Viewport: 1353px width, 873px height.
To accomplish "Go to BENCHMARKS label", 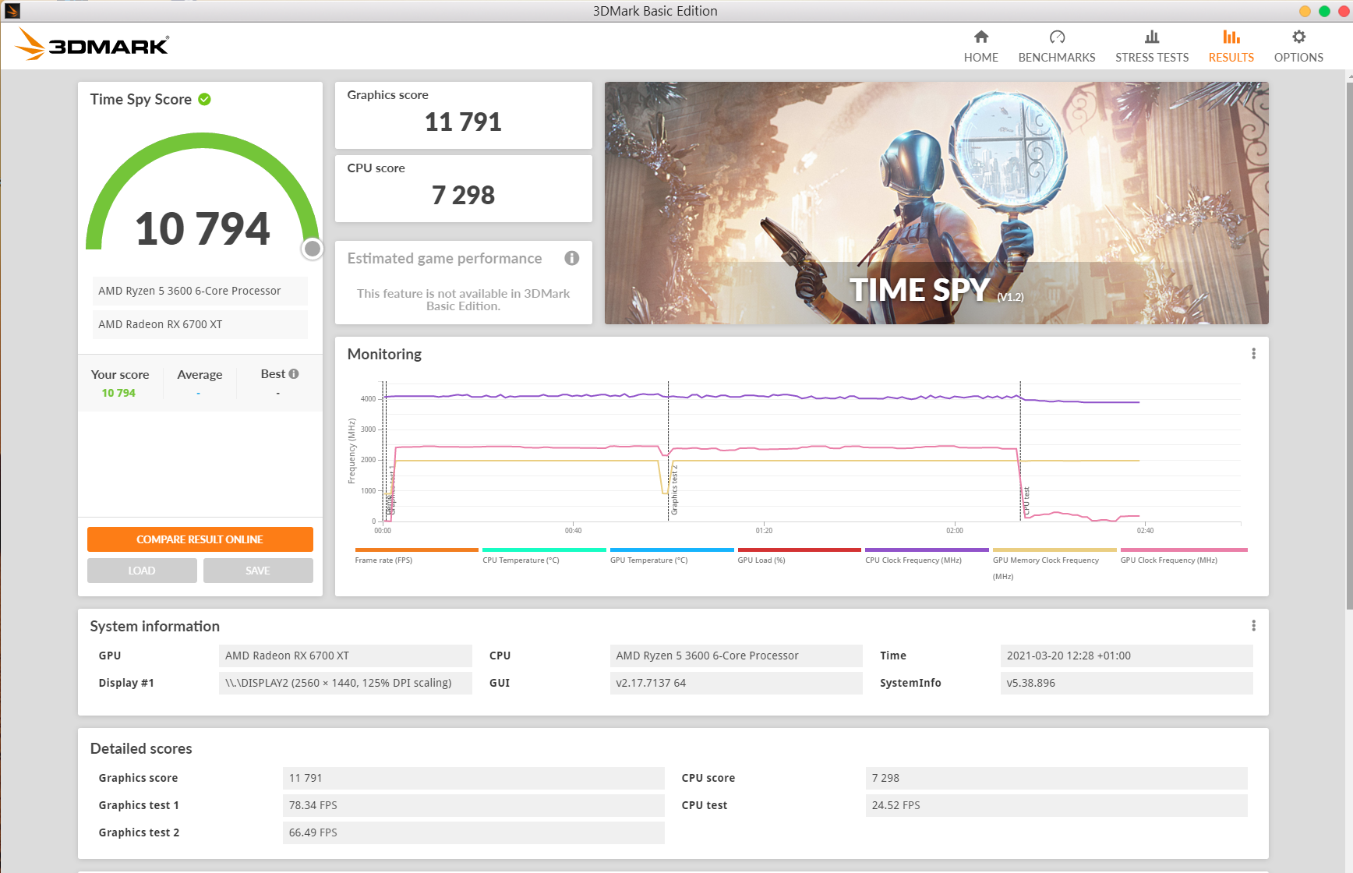I will tap(1057, 58).
